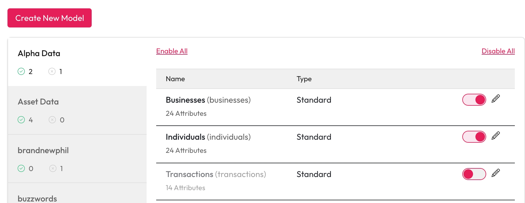Select the Alpha Data group

coord(39,53)
